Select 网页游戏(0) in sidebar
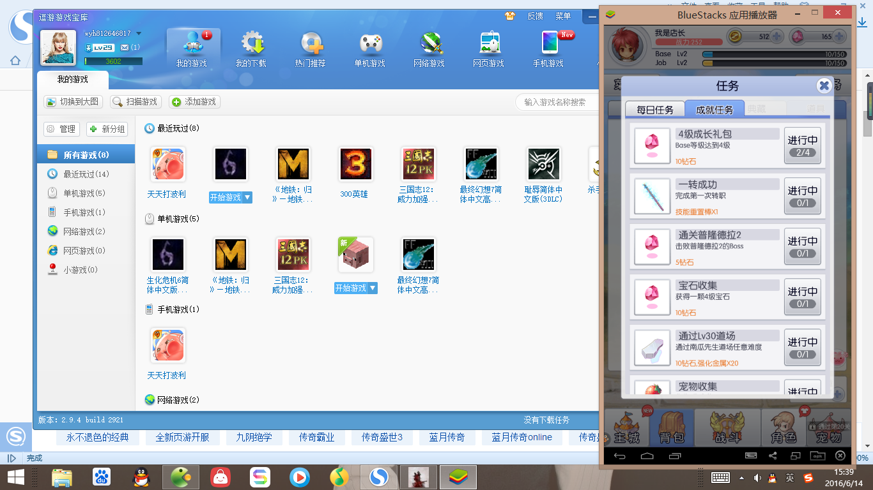873x490 pixels. [x=86, y=251]
